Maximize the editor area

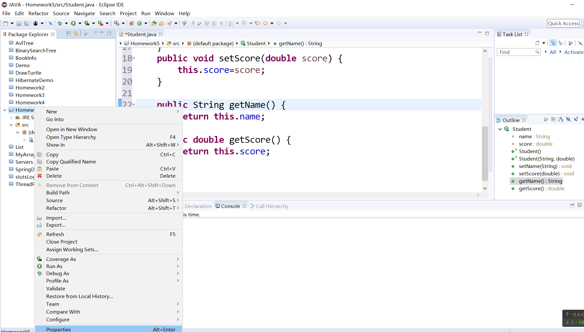(487, 33)
